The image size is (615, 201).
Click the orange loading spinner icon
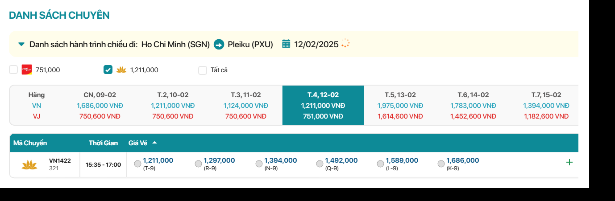point(345,43)
